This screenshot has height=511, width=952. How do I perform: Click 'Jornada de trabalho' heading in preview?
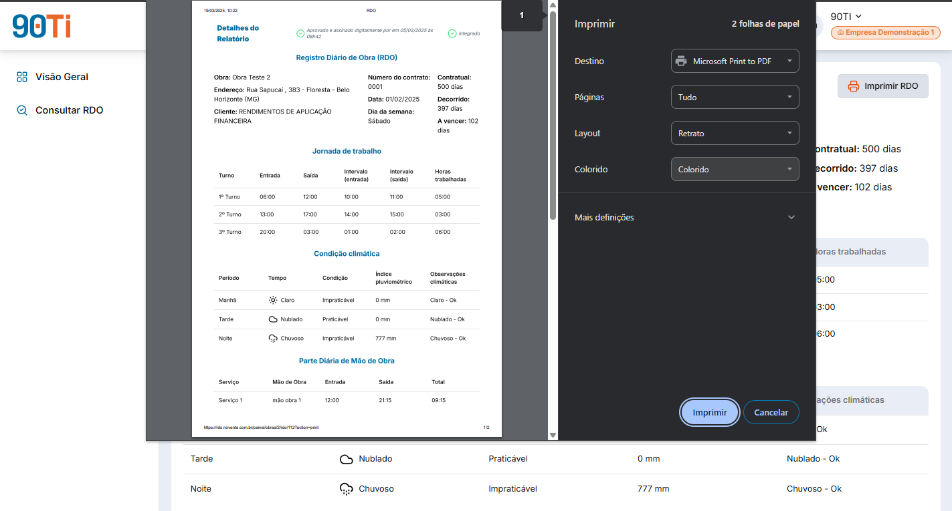(347, 152)
